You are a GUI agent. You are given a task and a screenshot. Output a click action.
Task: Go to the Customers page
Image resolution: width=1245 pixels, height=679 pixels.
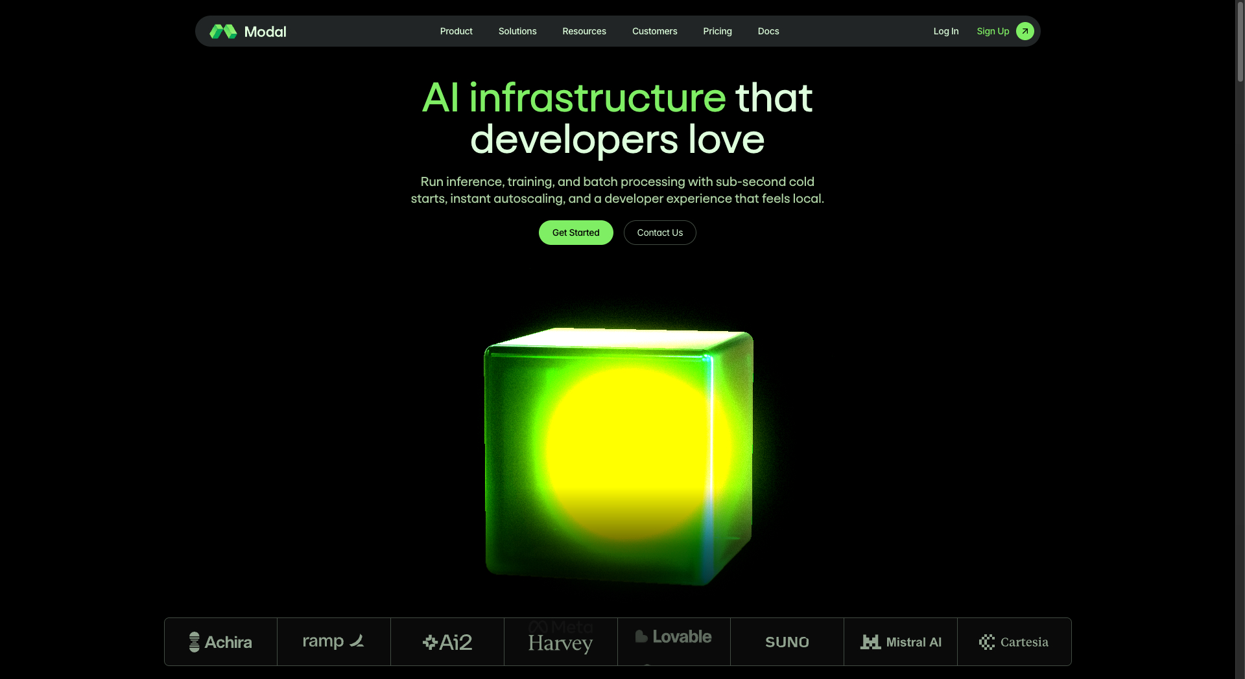click(x=654, y=31)
